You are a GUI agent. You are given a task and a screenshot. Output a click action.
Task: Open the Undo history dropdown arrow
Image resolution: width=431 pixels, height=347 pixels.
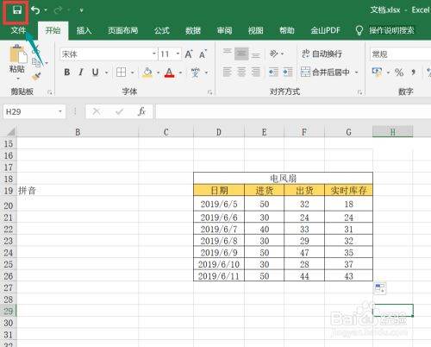pyautogui.click(x=46, y=10)
